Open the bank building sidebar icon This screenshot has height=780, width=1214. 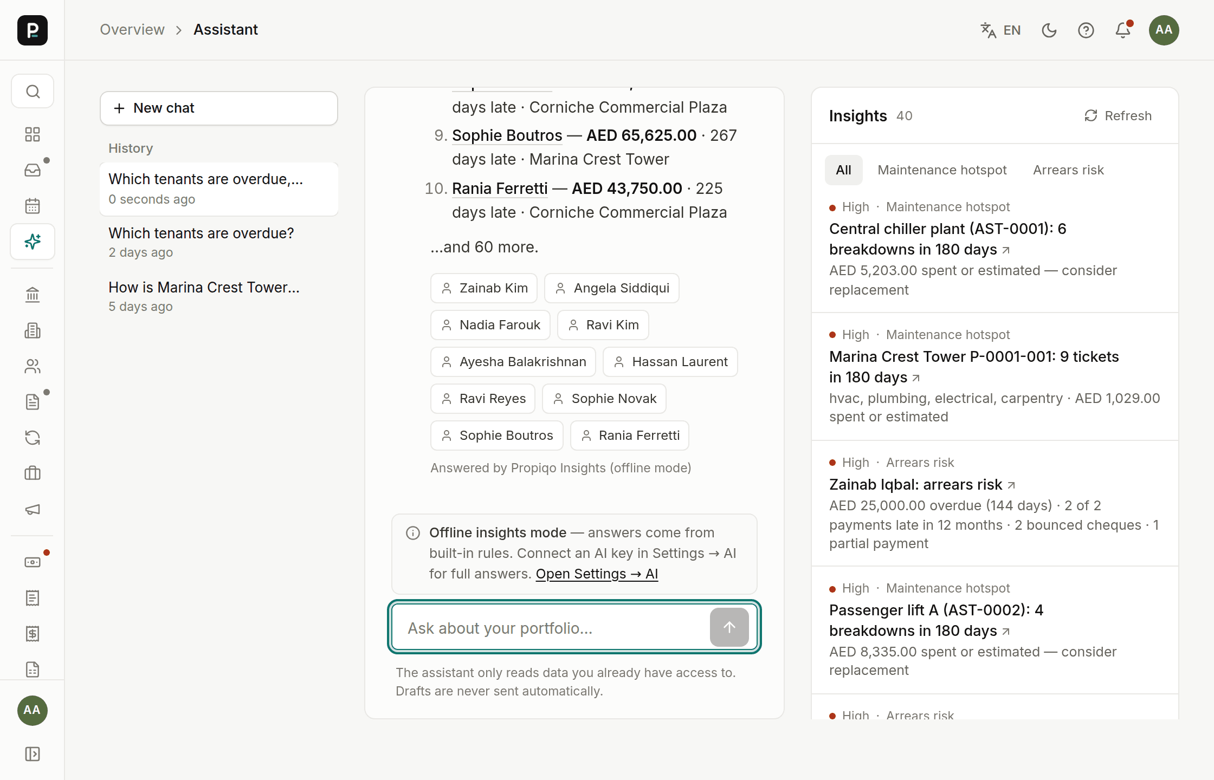[33, 295]
